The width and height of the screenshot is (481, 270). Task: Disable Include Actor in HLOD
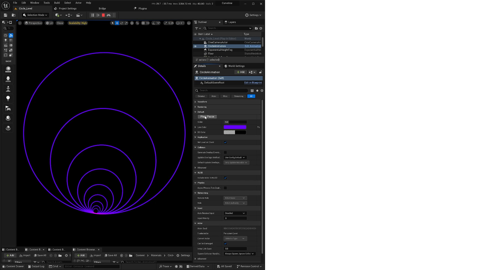coord(225,178)
